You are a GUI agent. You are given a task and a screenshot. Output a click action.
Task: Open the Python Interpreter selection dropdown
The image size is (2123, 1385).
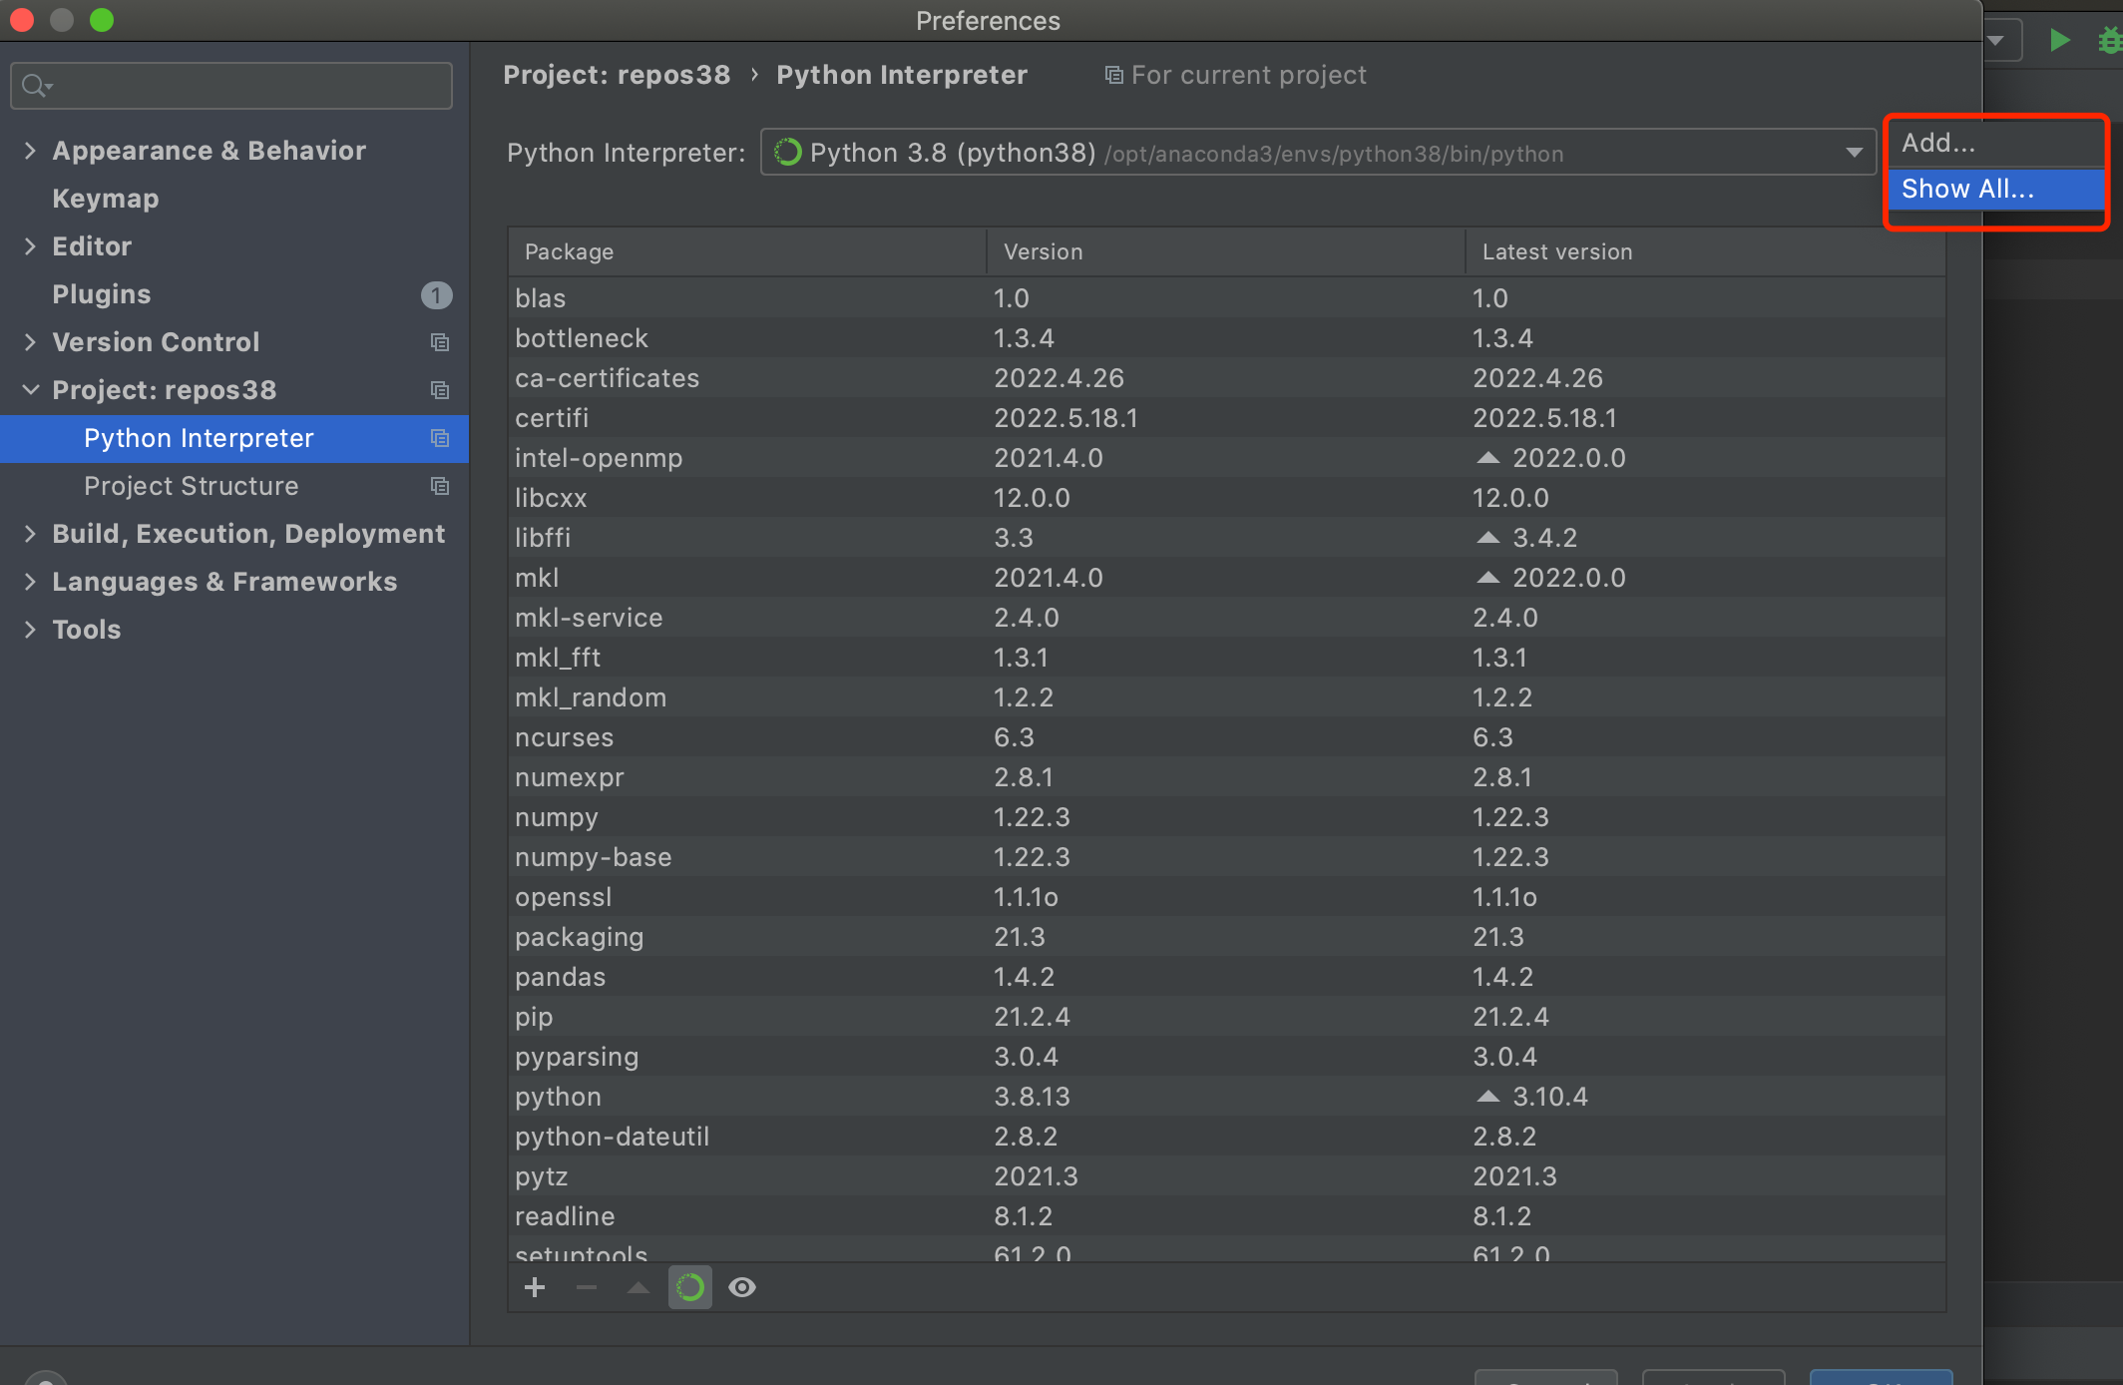1854,152
